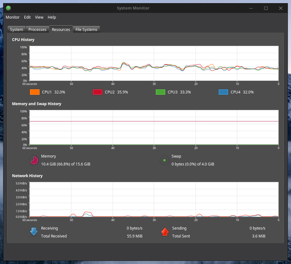The image size is (291, 264).
Task: Click the 3.6 MiB sent value
Action: (258, 236)
